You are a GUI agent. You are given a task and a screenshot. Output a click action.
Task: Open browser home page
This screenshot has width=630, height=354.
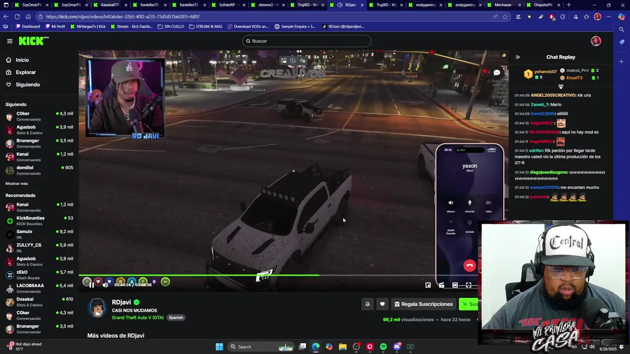[28, 17]
